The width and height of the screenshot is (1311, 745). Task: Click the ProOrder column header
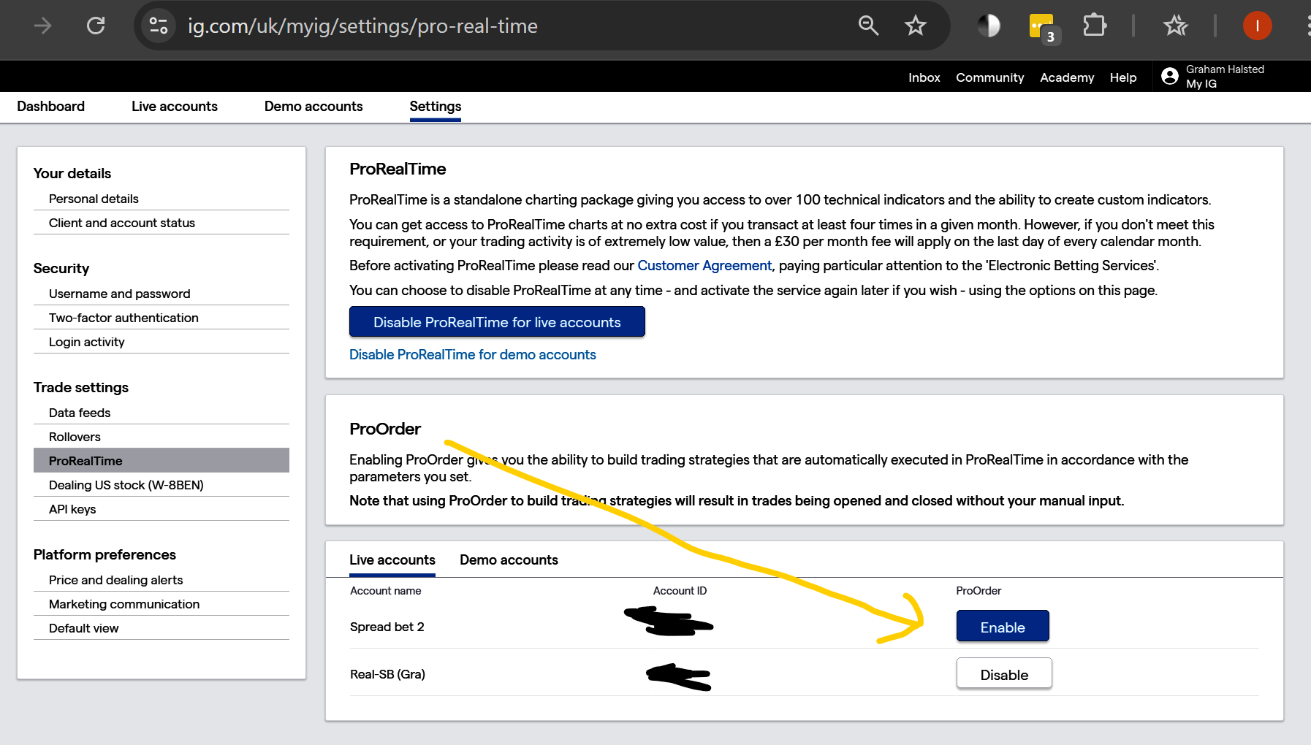978,591
